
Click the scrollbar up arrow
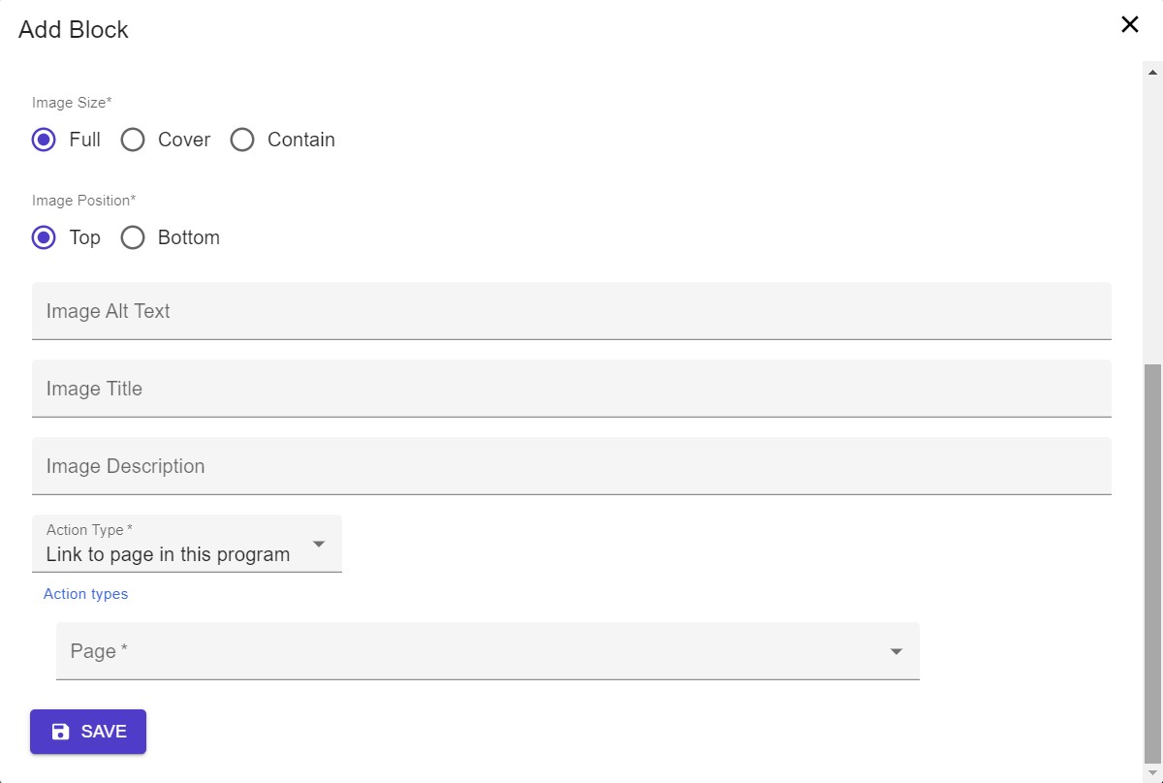click(x=1153, y=72)
